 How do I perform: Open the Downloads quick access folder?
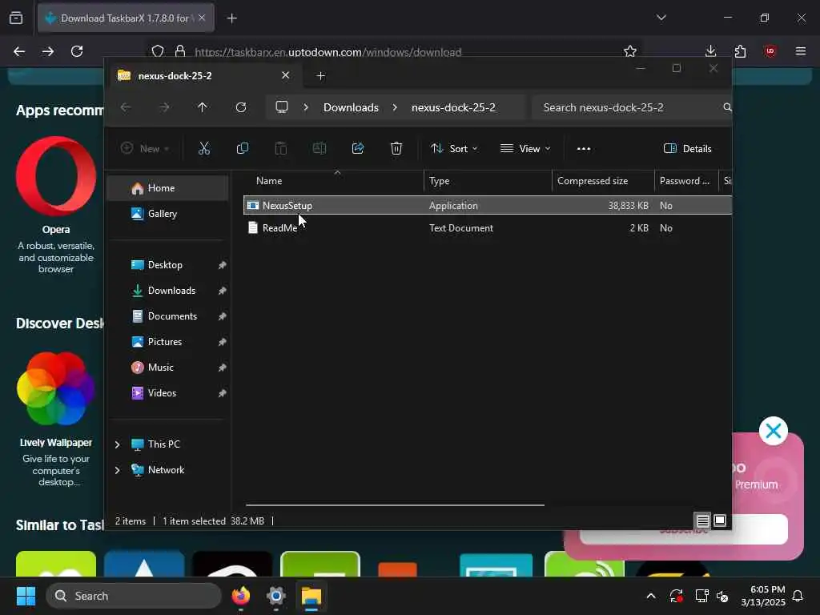167,290
